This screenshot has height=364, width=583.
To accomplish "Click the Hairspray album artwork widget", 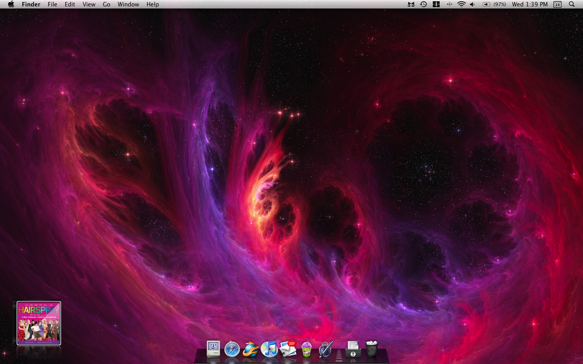I will click(38, 323).
